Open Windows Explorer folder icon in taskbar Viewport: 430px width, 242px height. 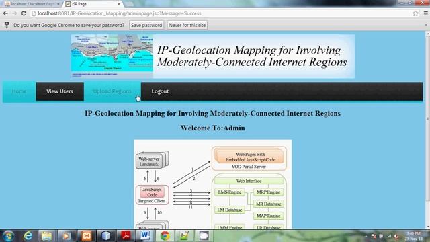pos(46,236)
